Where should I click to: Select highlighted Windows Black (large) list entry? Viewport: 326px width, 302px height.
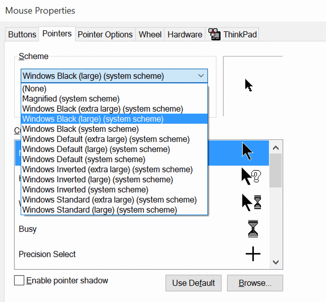coord(114,119)
